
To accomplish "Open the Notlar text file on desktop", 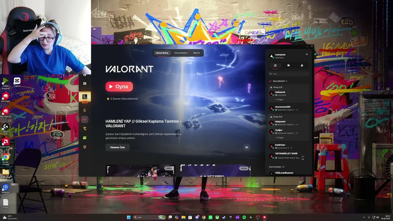I will click(x=6, y=204).
